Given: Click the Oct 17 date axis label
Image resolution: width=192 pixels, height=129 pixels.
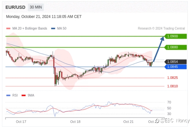Looking at the screenshot, I should point(21,122).
